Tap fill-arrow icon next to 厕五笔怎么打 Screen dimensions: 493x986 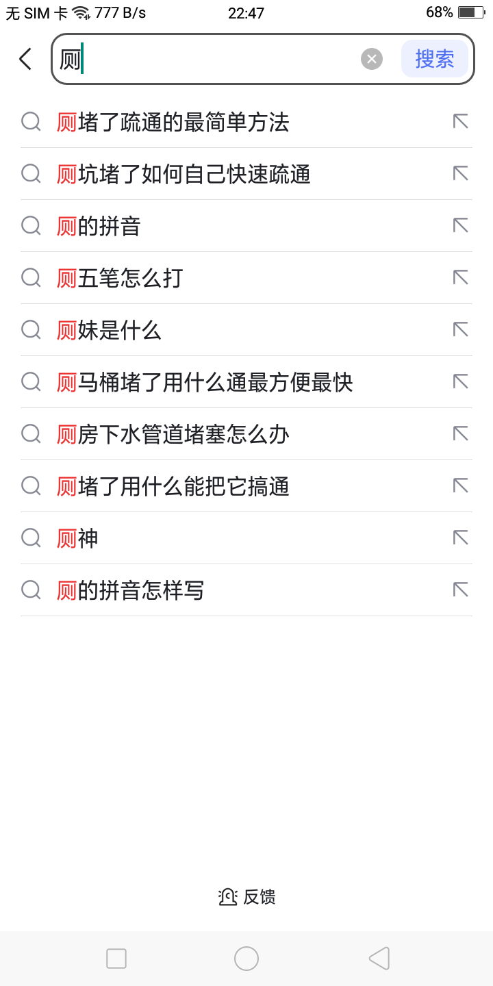(460, 278)
